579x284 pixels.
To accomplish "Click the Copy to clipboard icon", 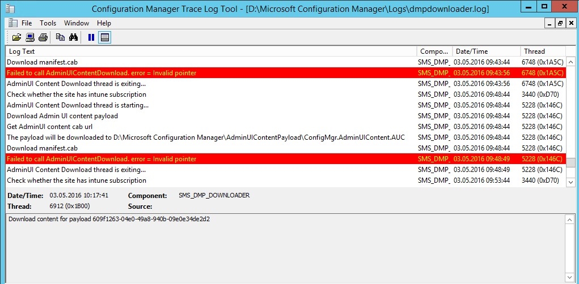I will click(60, 37).
